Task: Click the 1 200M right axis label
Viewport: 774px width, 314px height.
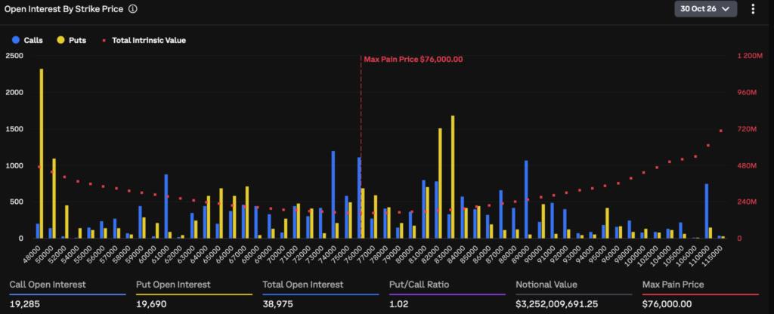Action: pos(749,56)
